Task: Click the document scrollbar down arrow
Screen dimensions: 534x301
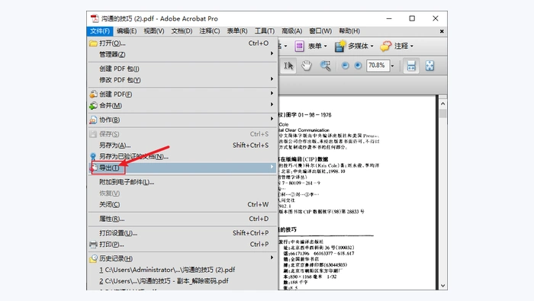Action: click(442, 286)
